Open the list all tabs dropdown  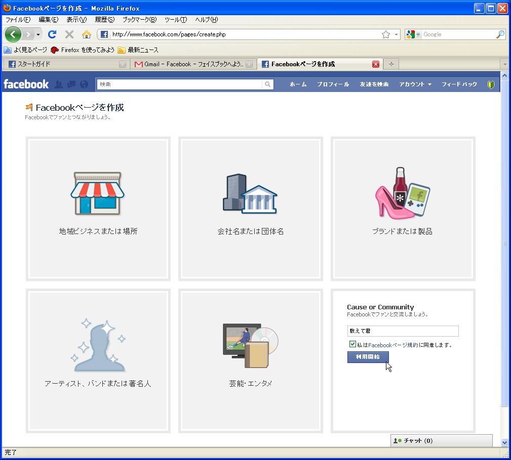pos(505,64)
